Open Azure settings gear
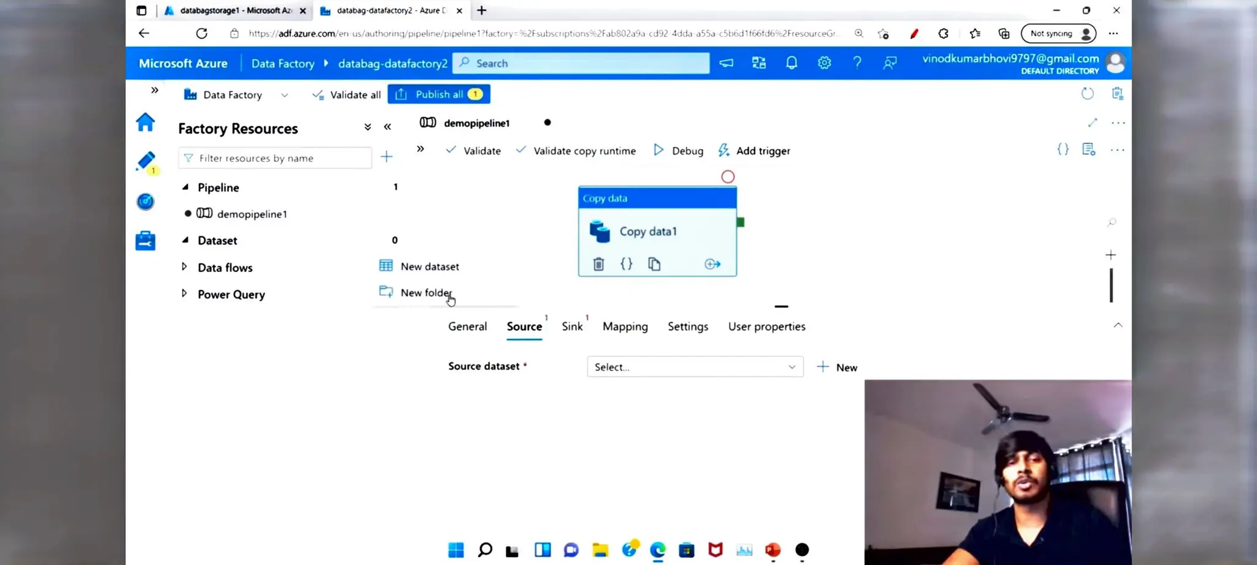Viewport: 1257px width, 565px height. (x=824, y=63)
